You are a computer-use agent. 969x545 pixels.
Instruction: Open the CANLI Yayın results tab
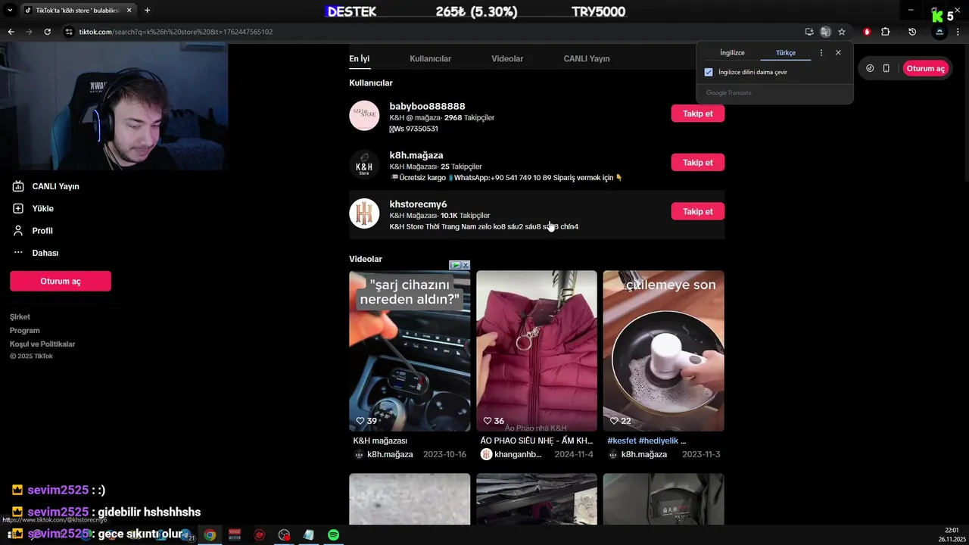click(x=587, y=59)
